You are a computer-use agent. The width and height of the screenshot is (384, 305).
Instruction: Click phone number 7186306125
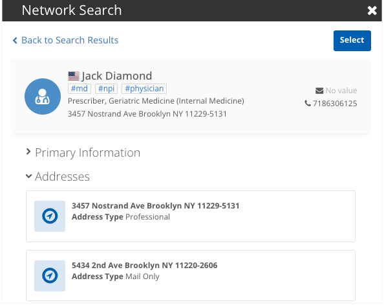(x=335, y=104)
